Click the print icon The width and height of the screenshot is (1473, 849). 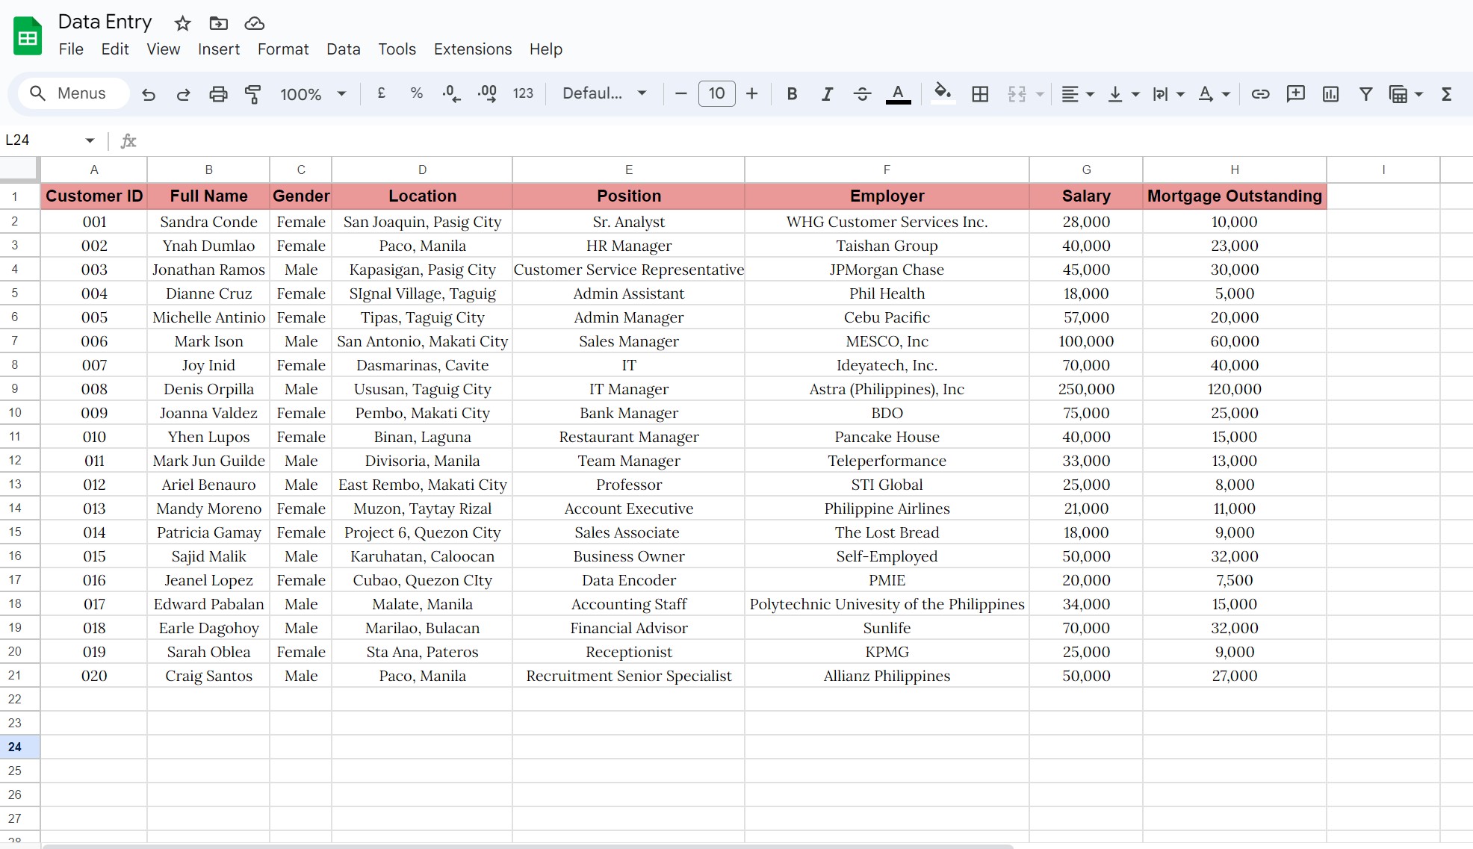coord(218,94)
